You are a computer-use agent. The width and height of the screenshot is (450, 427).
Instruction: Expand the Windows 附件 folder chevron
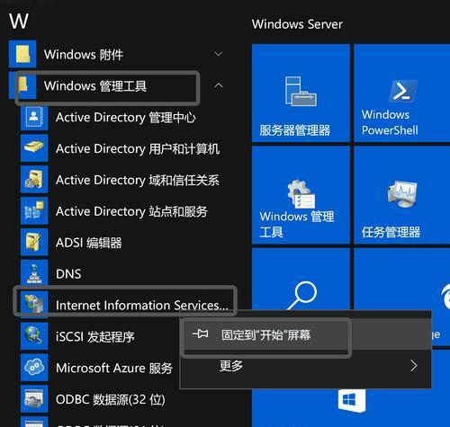tap(219, 54)
